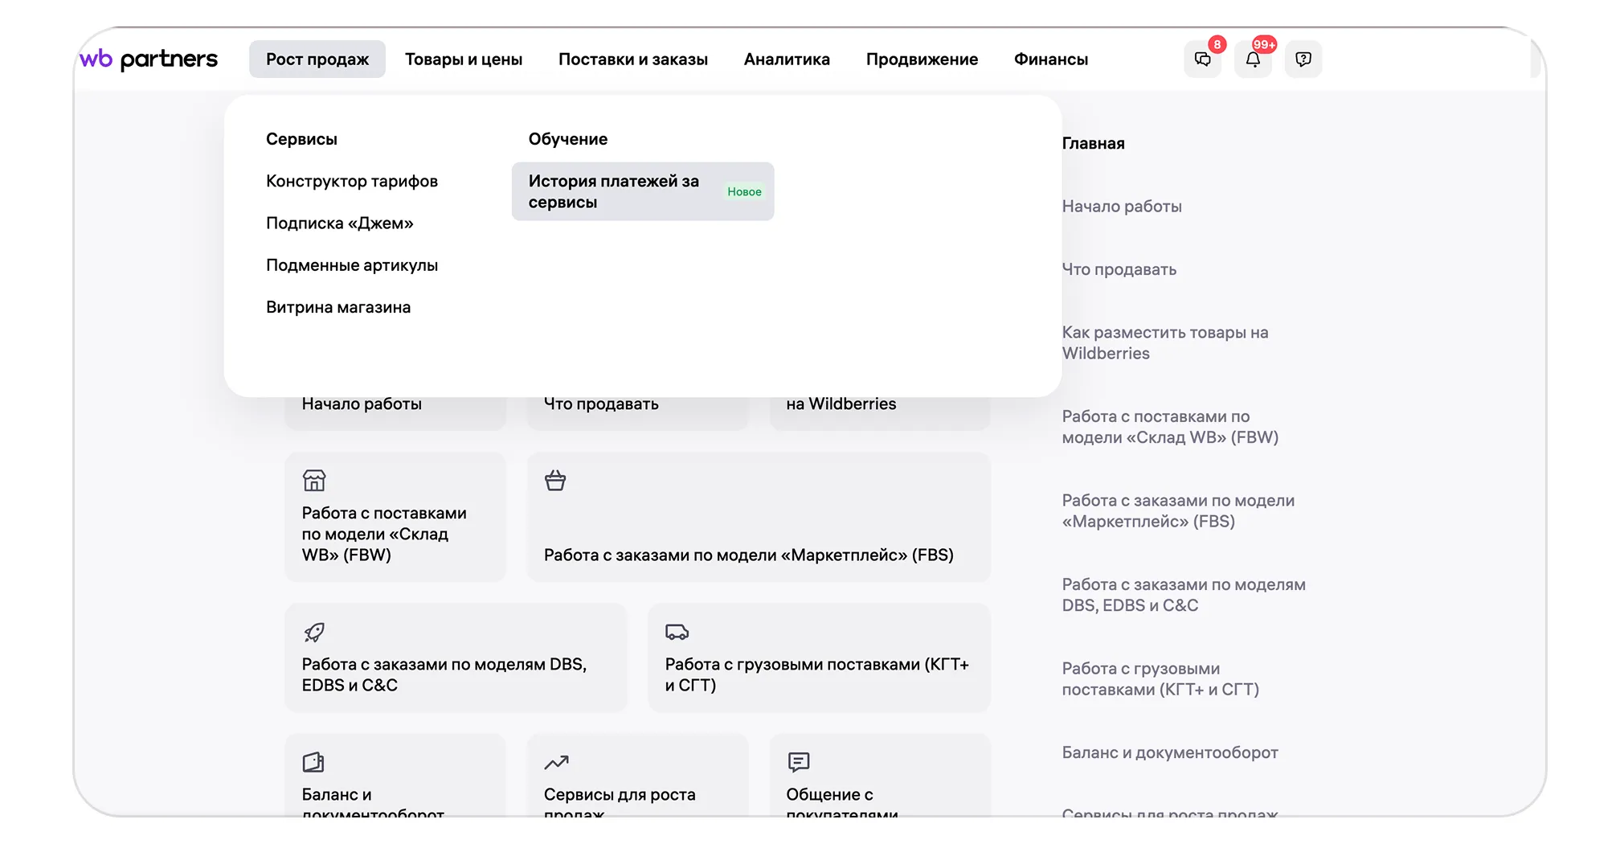The image size is (1620, 844).
Task: Click the FBW warehouse store icon
Action: click(x=314, y=481)
